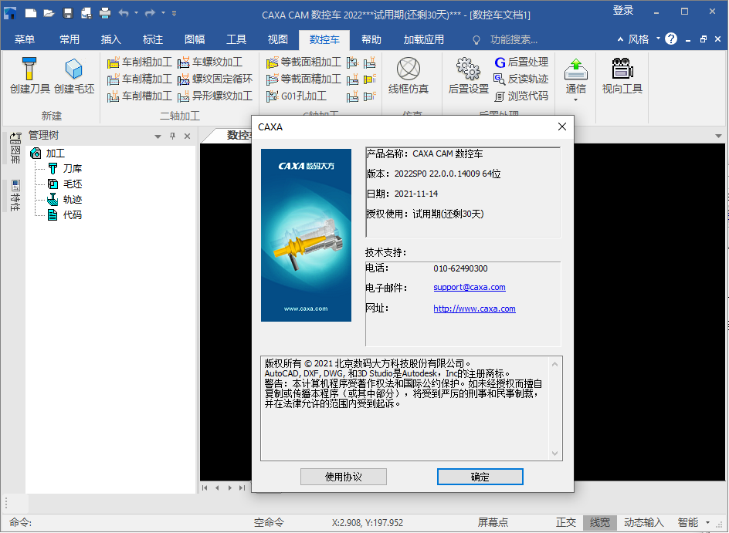
Task: Collapse the ribbon using the up chevron
Action: click(x=620, y=39)
